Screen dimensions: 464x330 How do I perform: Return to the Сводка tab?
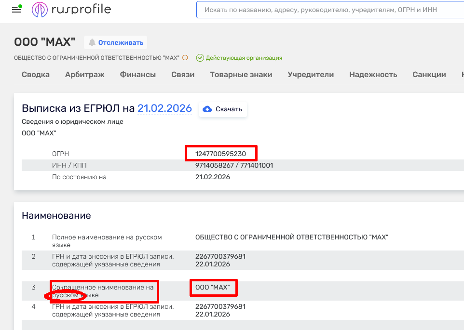[x=35, y=75]
